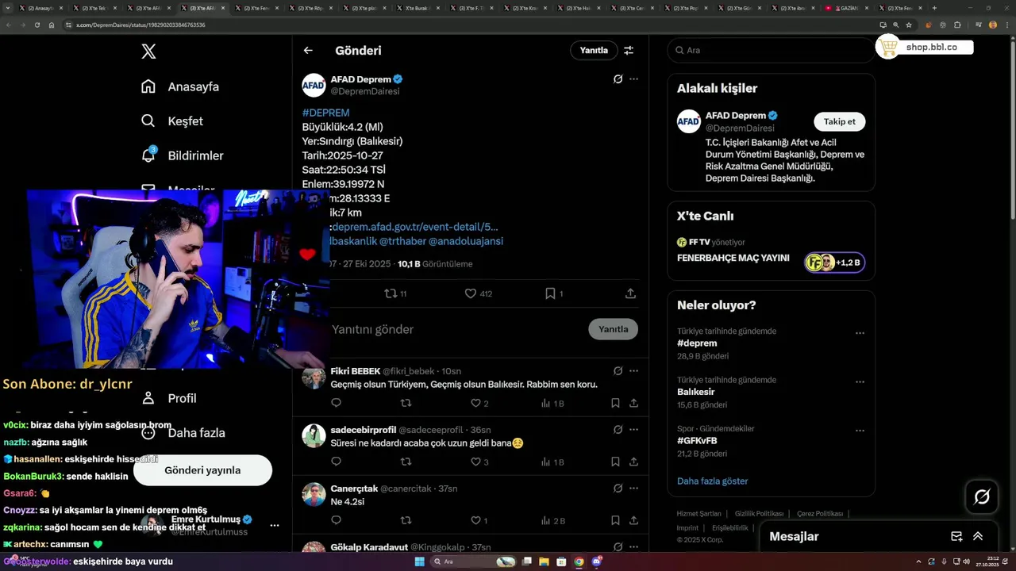Open Bildirimler notifications

tap(182, 155)
